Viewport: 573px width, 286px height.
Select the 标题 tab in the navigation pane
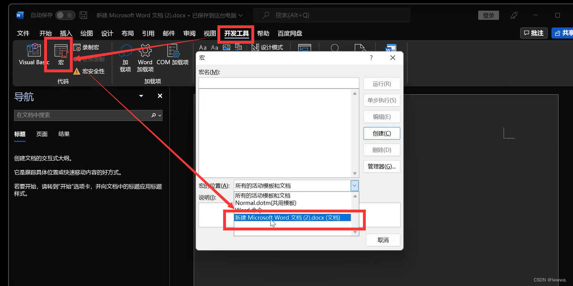(x=20, y=134)
